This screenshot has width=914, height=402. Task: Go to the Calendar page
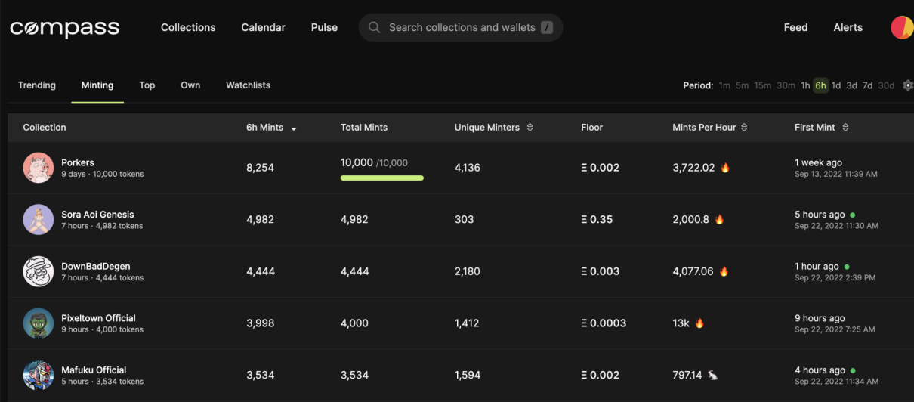click(x=263, y=27)
